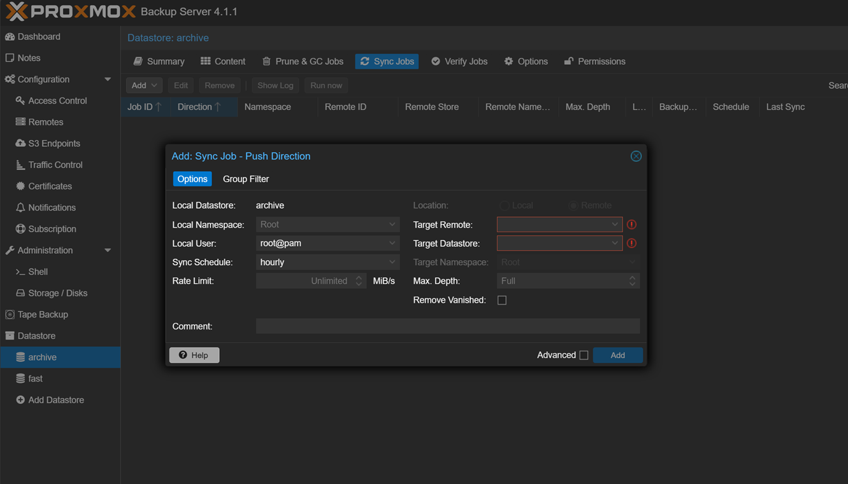Increase Max. Depth using the up stepper
848x484 pixels.
point(632,277)
